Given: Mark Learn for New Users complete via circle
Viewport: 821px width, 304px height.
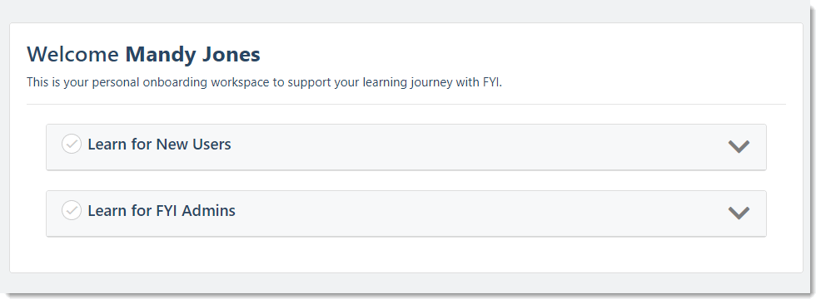Looking at the screenshot, I should click(72, 144).
